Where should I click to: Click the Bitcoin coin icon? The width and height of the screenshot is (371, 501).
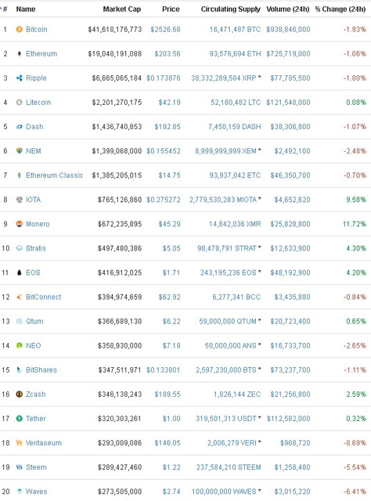(19, 30)
